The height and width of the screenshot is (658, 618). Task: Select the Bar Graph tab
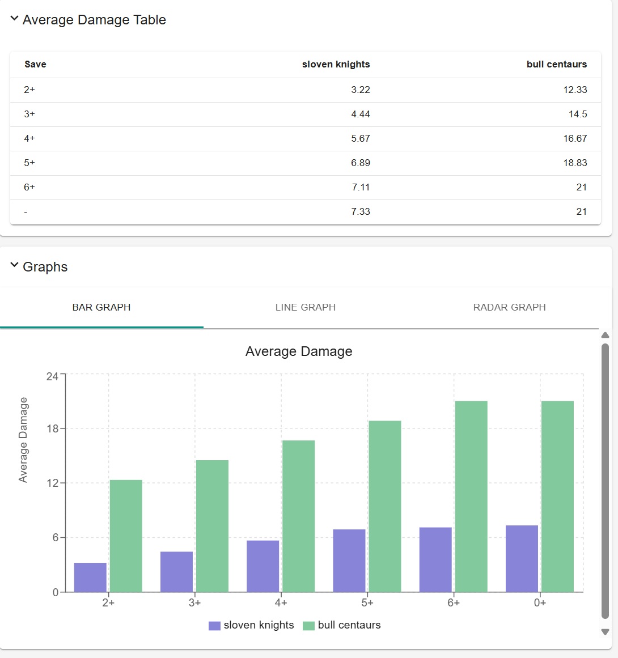coord(101,307)
